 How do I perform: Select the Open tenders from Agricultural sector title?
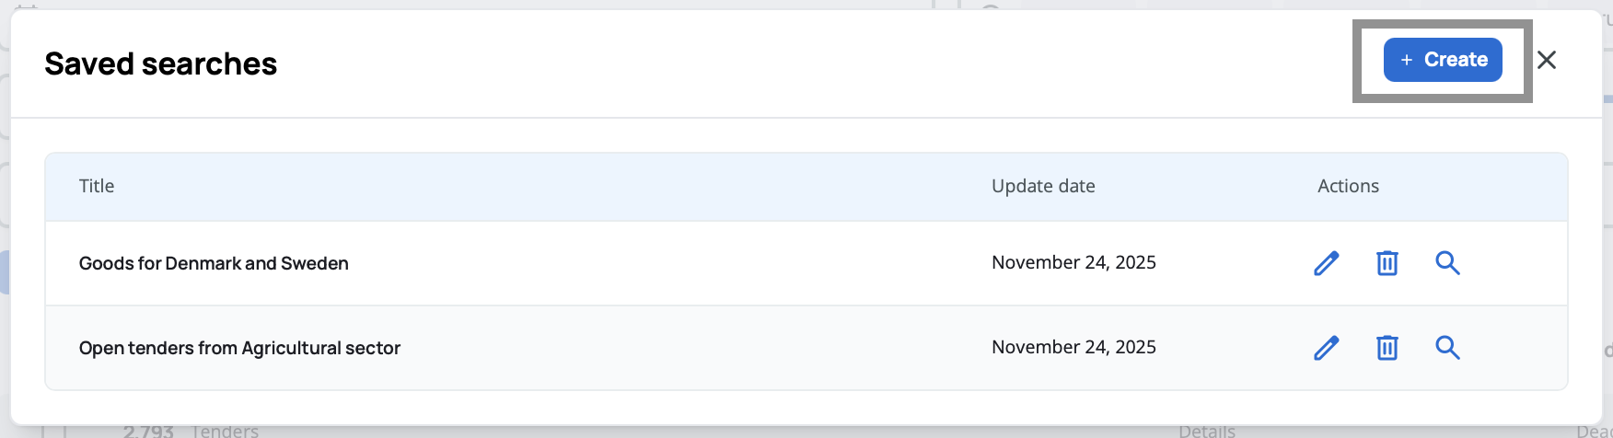click(239, 348)
